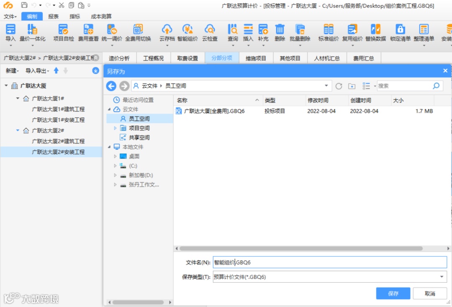Click the 搜索 search field
The image size is (452, 307).
coord(405,86)
